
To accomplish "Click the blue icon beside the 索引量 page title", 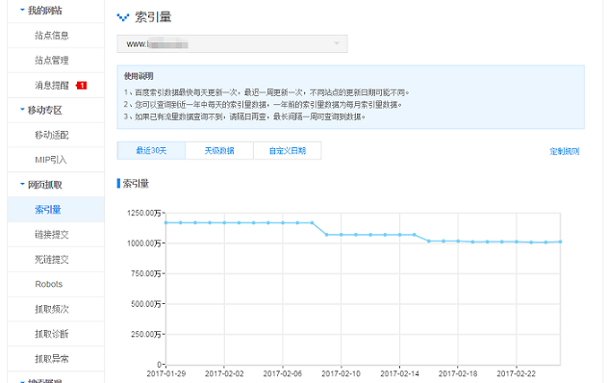I will [x=123, y=17].
